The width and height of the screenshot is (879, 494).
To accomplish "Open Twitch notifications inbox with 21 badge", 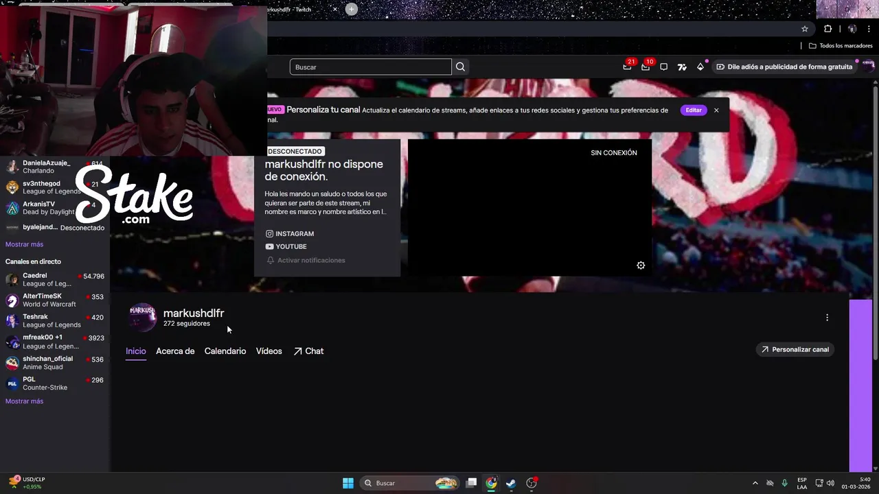I will pos(627,67).
